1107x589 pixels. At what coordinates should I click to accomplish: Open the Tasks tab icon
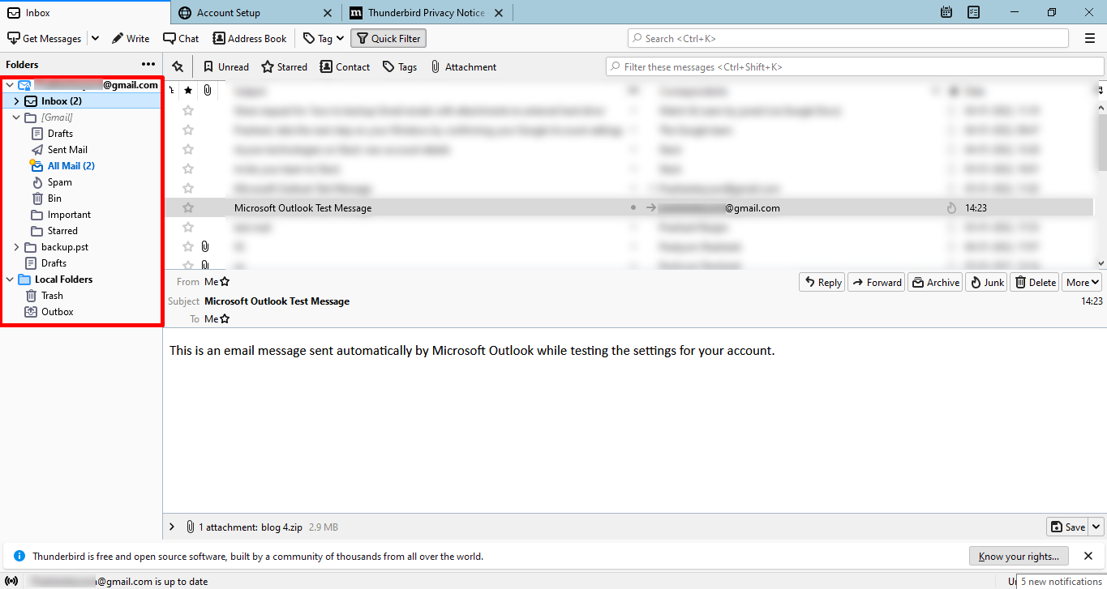[974, 12]
